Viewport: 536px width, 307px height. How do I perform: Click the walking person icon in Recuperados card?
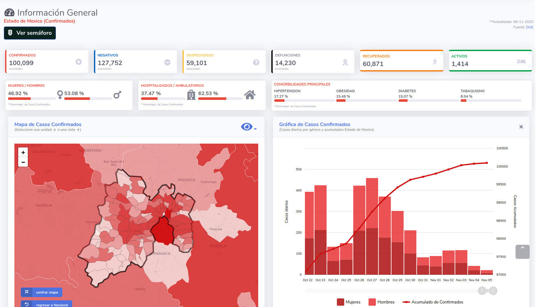pyautogui.click(x=435, y=62)
